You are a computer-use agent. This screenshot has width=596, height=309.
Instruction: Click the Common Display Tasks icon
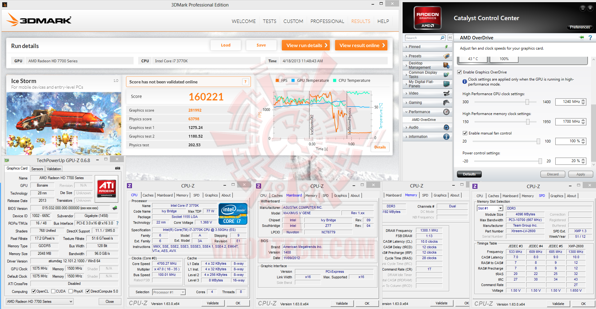[x=446, y=75]
